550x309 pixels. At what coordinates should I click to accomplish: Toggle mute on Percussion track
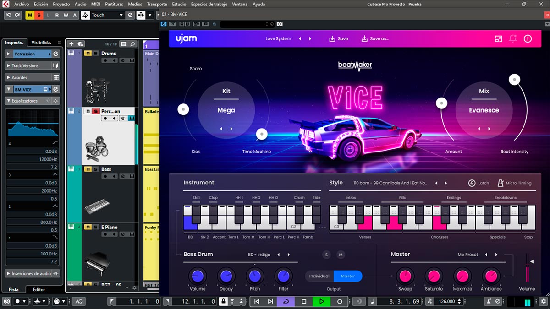click(88, 111)
